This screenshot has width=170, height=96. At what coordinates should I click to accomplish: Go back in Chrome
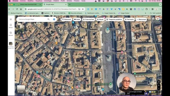click(x=10, y=9)
